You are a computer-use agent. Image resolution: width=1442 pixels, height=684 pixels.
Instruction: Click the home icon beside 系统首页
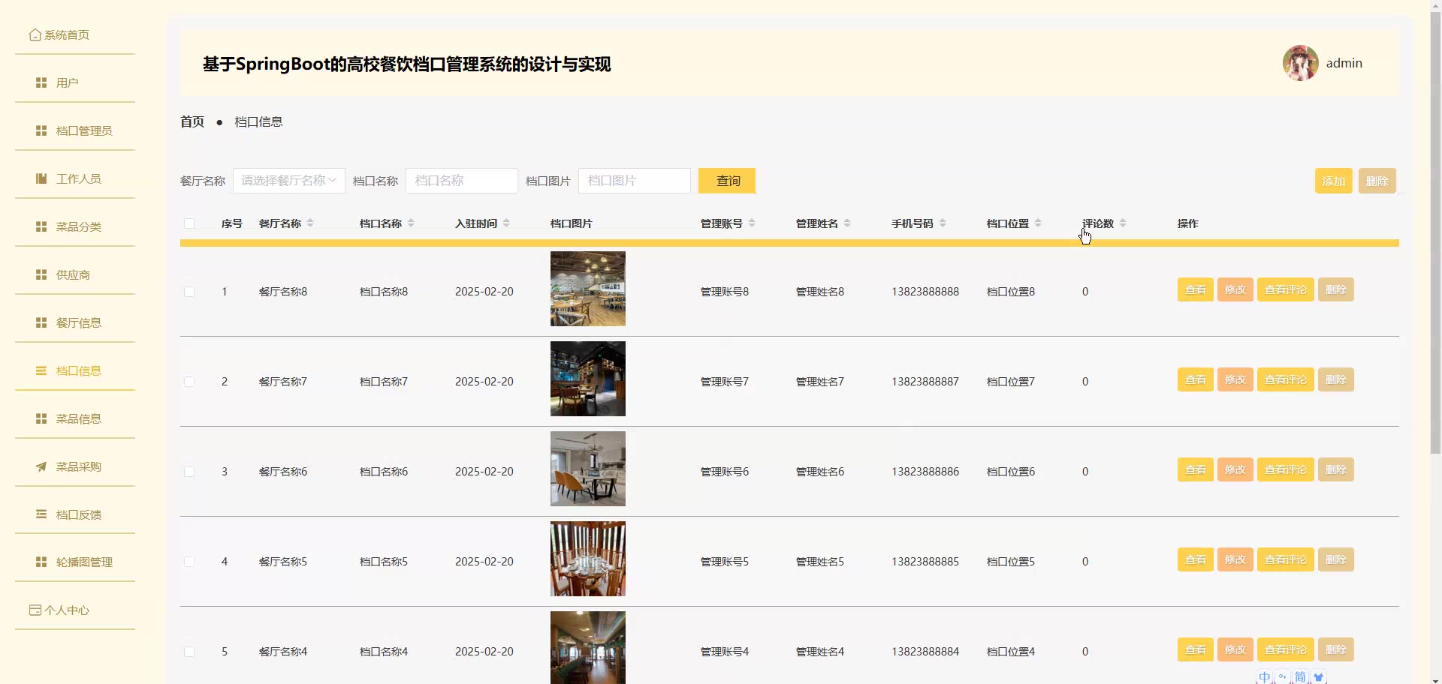(35, 35)
